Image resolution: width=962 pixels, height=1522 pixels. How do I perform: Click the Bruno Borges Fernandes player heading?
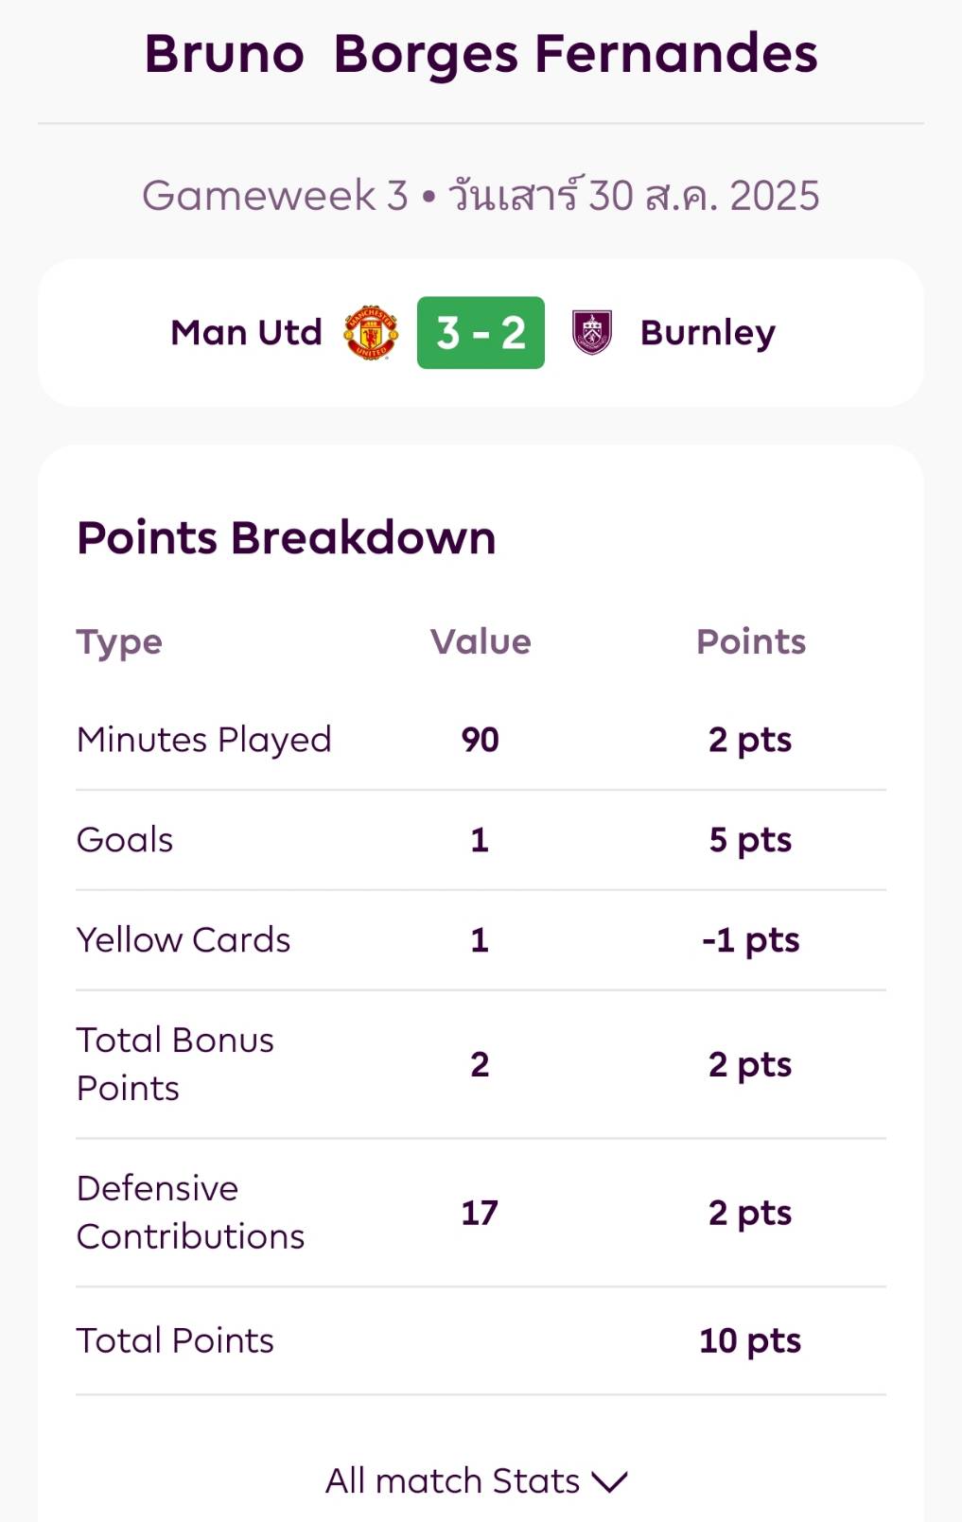(x=481, y=54)
